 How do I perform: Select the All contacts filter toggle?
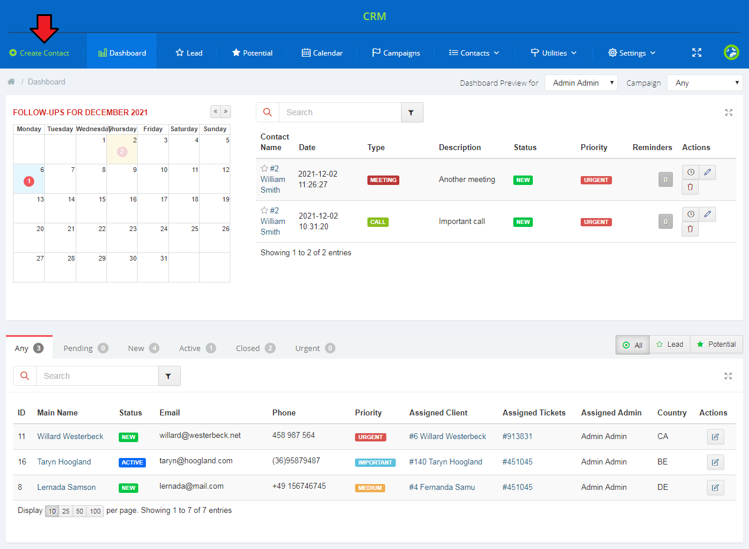tap(632, 345)
